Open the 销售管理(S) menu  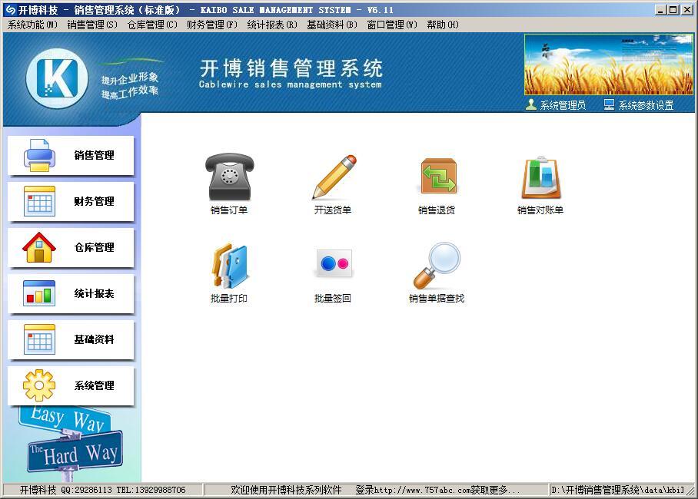pos(92,25)
